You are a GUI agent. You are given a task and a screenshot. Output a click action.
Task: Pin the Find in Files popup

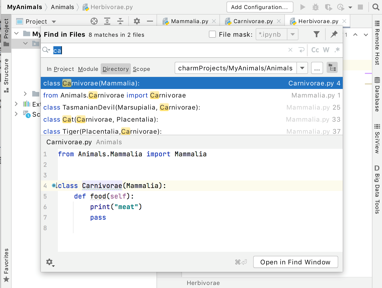(x=334, y=34)
